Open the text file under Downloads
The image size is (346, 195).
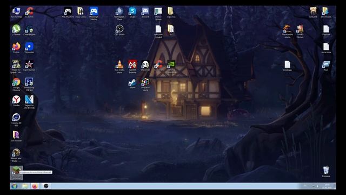[326, 30]
